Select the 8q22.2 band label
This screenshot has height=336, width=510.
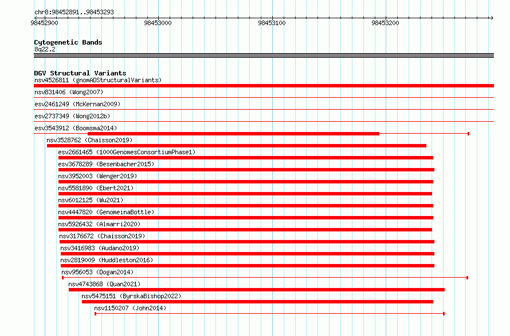(45, 49)
